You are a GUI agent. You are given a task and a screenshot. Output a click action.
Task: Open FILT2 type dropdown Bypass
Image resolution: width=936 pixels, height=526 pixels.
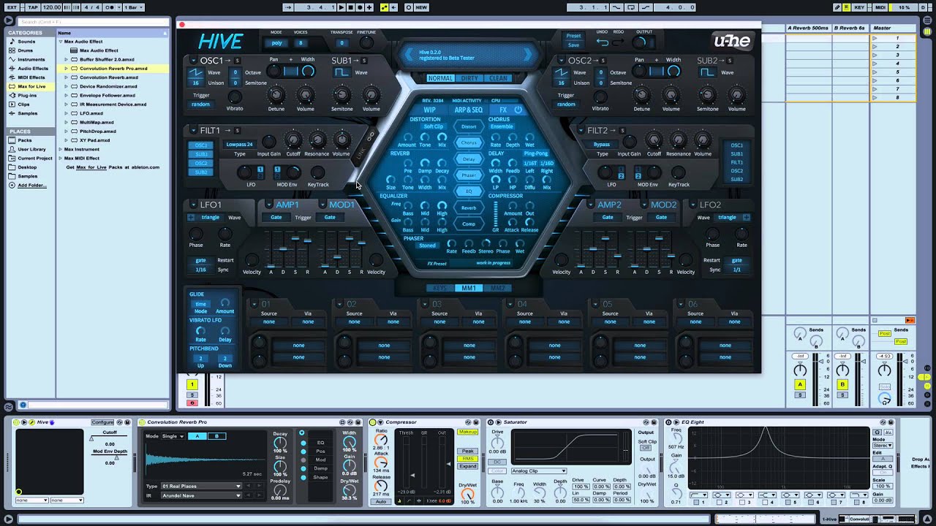pyautogui.click(x=602, y=145)
